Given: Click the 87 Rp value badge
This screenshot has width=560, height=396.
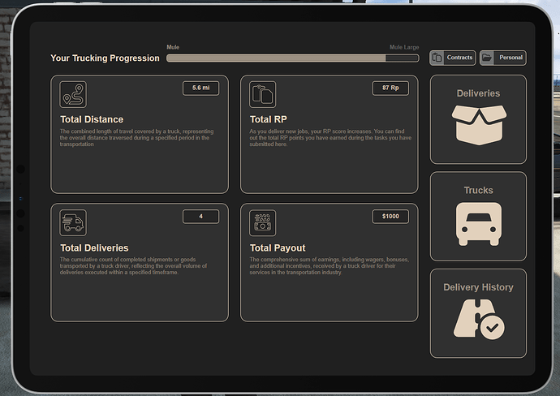Looking at the screenshot, I should pyautogui.click(x=390, y=88).
